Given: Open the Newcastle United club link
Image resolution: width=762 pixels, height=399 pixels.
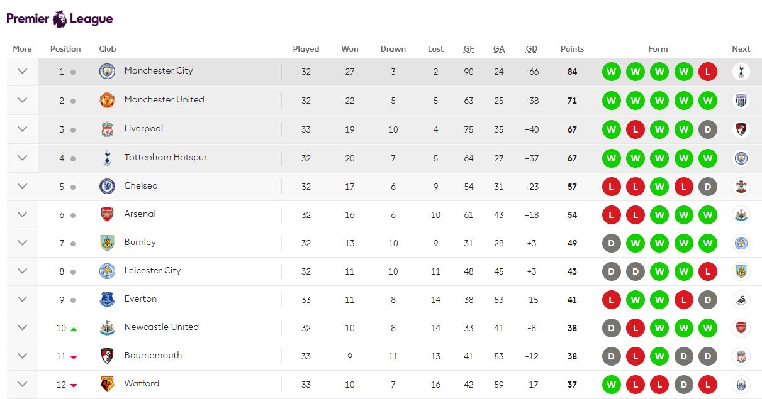Looking at the screenshot, I should (x=161, y=327).
